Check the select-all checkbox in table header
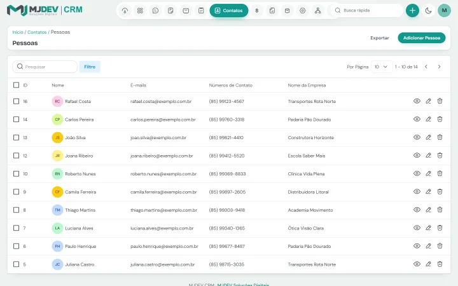This screenshot has width=458, height=286. (x=16, y=85)
